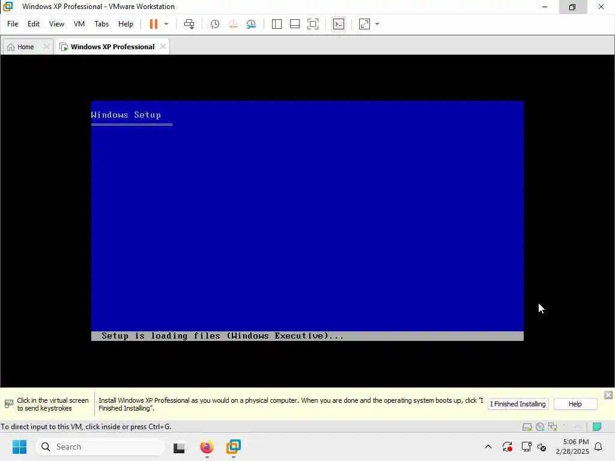Open Firefox from the taskbar
Screen dimensions: 615x461
(207, 447)
